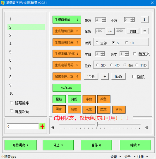Select the 10 time interval radio button

(126, 43)
